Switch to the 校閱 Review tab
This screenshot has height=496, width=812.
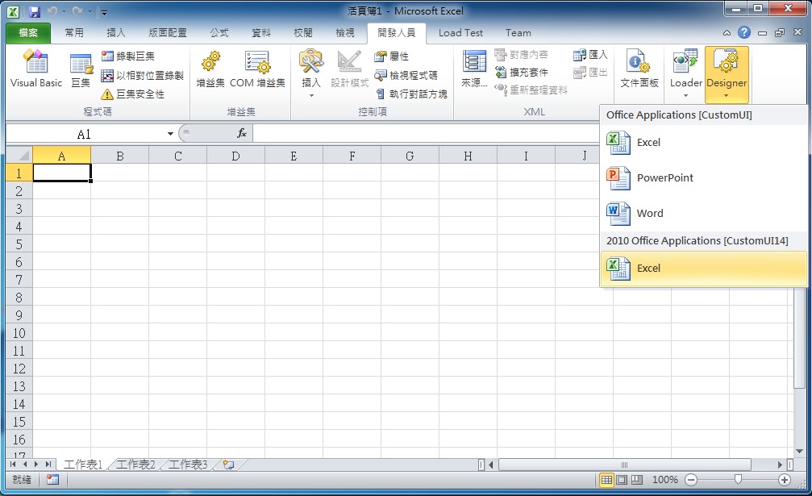tap(303, 32)
